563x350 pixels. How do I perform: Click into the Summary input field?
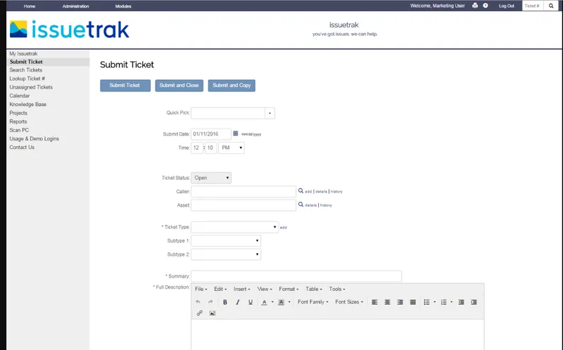[x=296, y=276]
